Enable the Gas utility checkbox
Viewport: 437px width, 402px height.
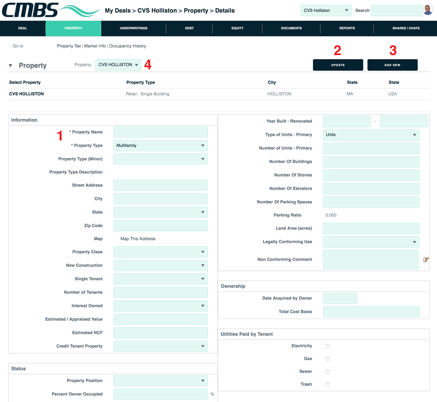click(x=328, y=359)
